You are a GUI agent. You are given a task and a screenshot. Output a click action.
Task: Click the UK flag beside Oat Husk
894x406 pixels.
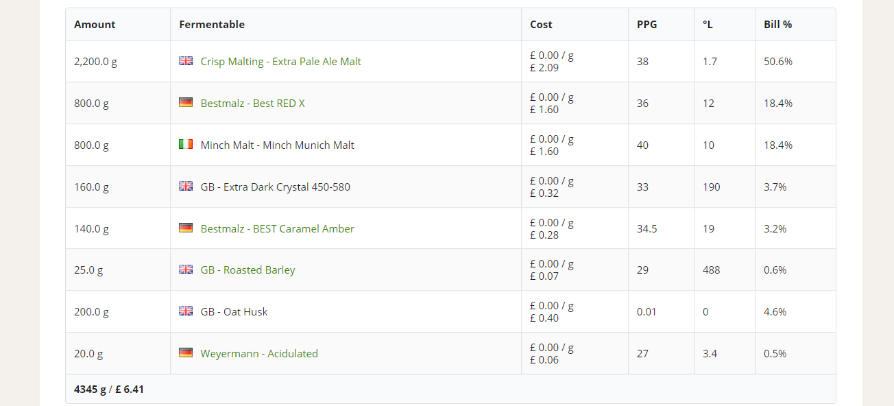(x=186, y=311)
